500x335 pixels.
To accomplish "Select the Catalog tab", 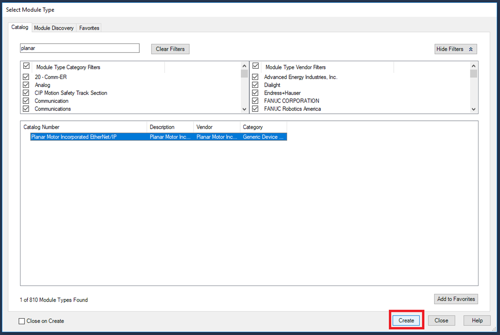I will [20, 28].
